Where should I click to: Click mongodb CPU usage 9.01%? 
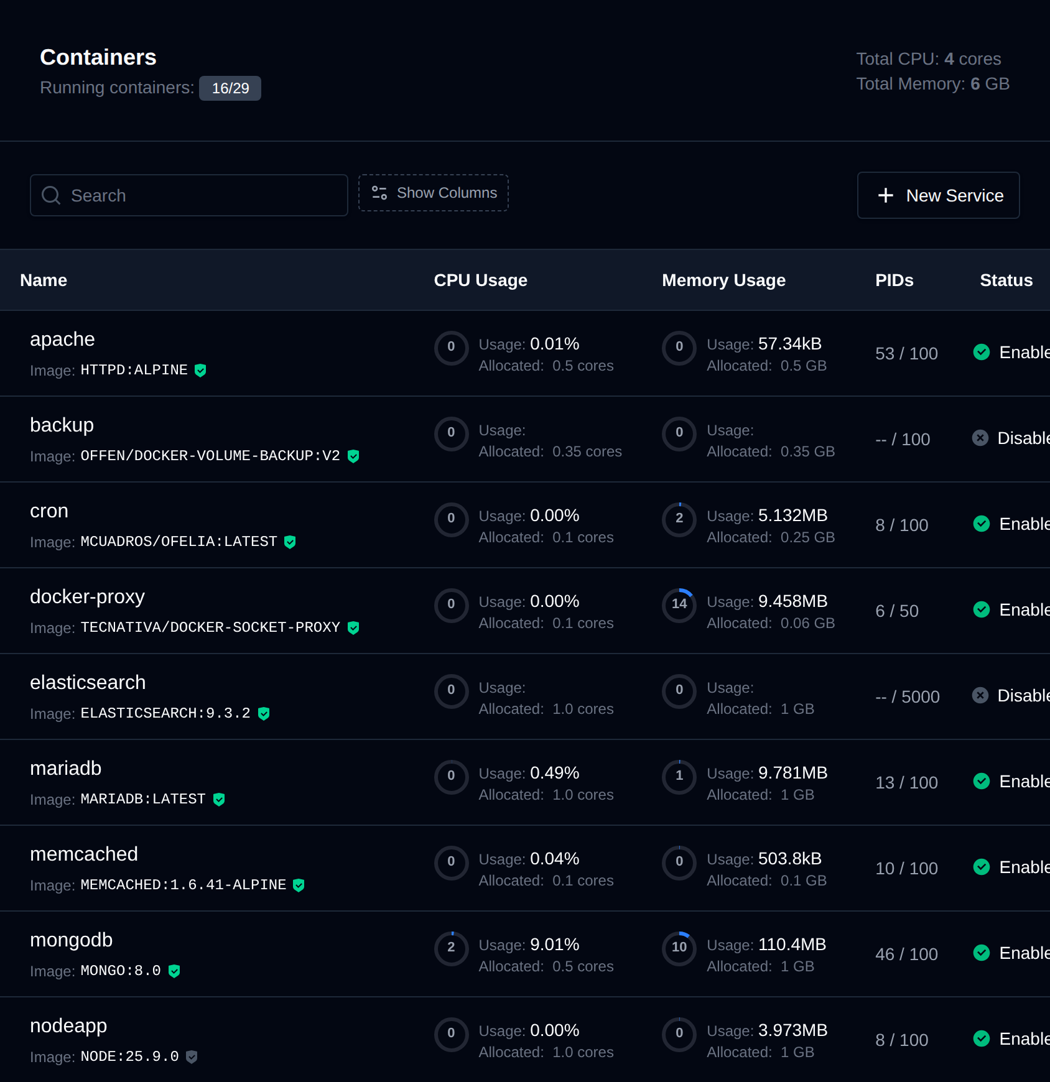click(555, 945)
